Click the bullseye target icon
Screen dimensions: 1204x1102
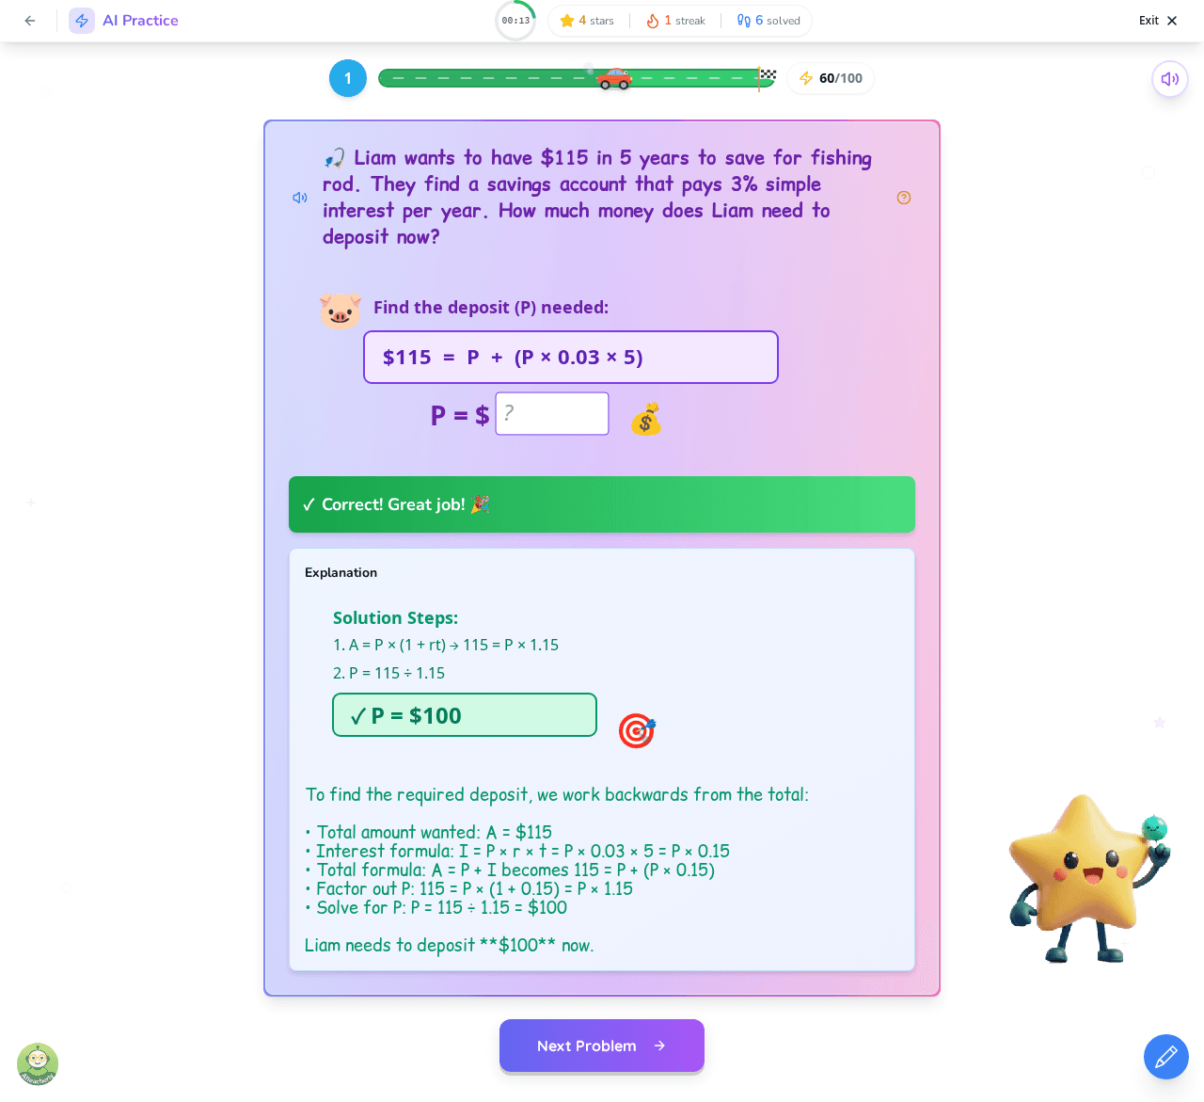click(637, 731)
